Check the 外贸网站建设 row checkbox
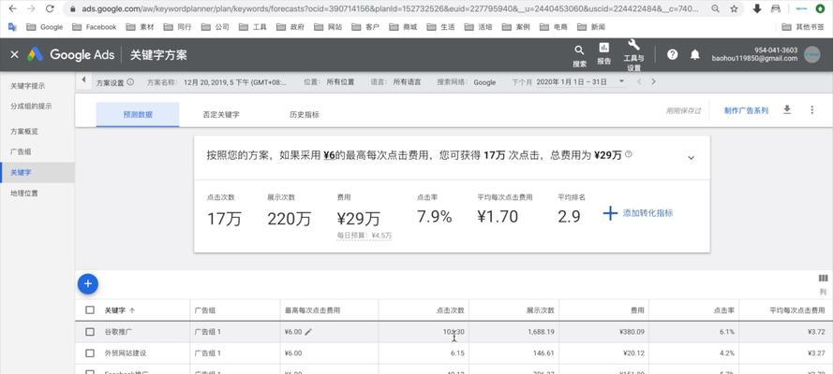 [x=90, y=352]
